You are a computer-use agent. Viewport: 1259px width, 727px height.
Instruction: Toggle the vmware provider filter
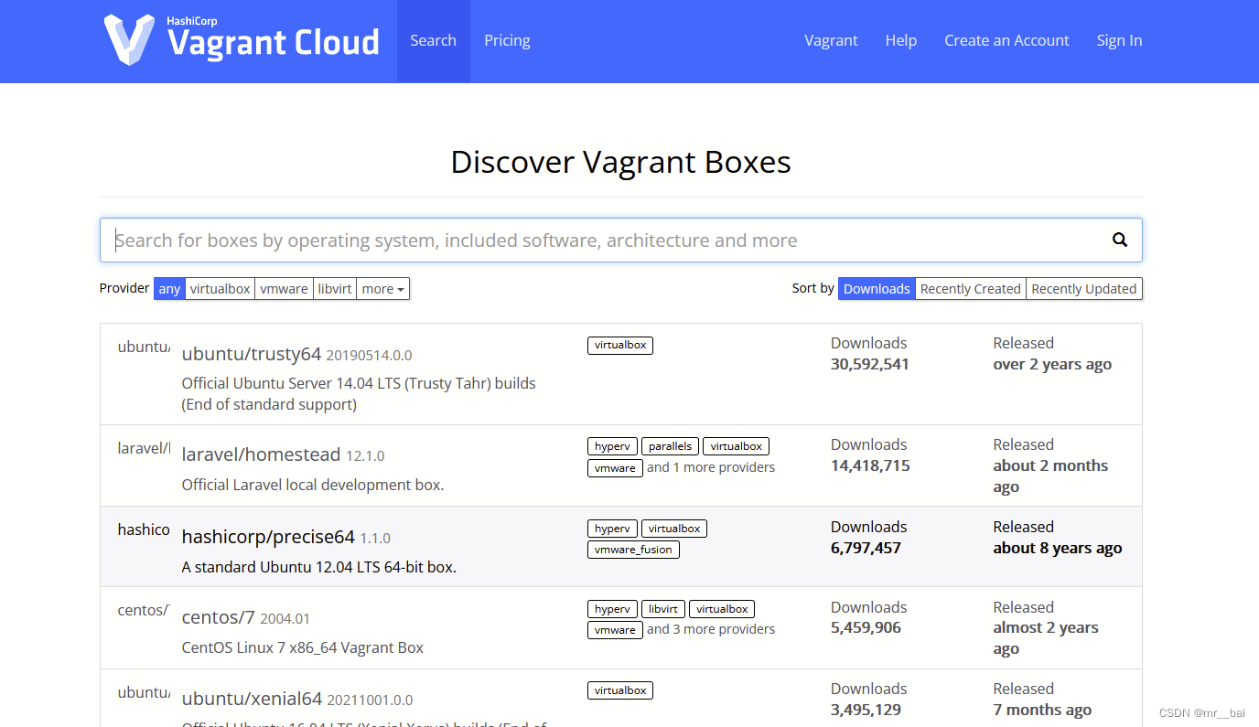click(x=284, y=288)
